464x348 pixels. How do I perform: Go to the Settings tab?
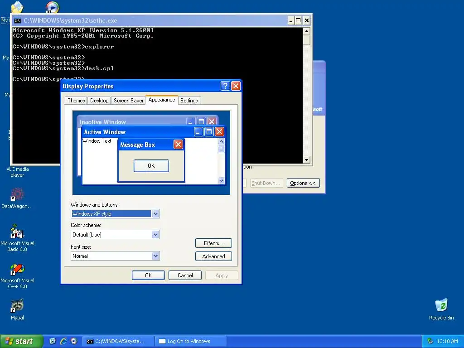(x=189, y=100)
